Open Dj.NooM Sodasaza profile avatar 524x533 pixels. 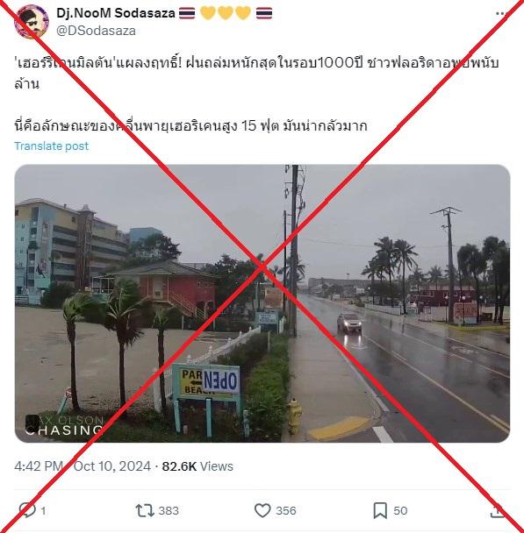click(31, 22)
